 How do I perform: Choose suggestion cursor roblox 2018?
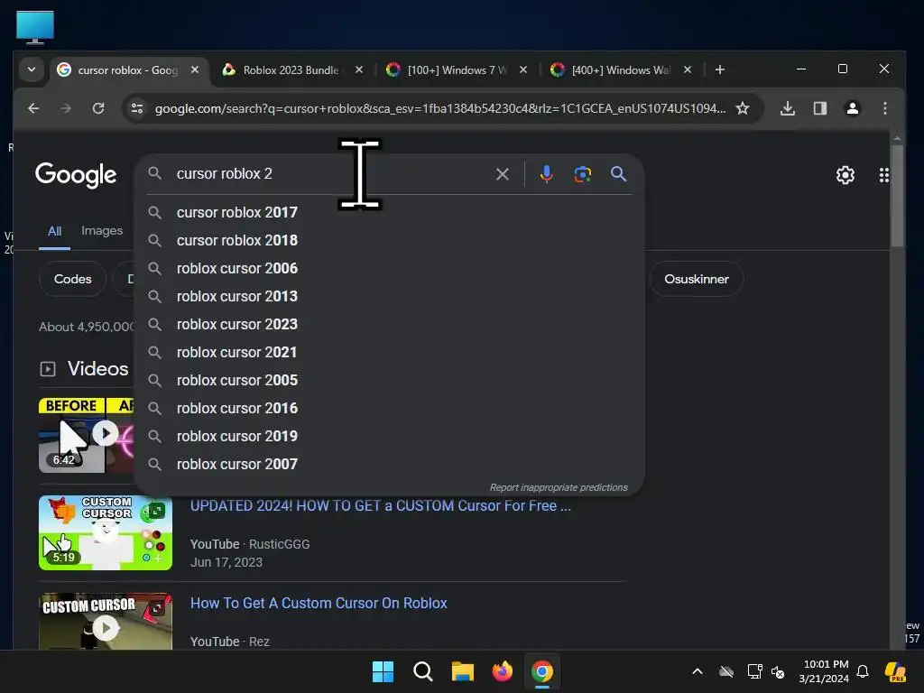click(389, 240)
